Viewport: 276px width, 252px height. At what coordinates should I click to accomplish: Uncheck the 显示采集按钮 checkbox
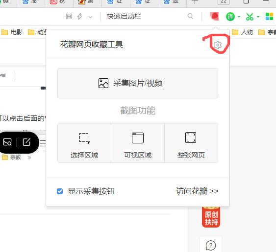pyautogui.click(x=60, y=191)
